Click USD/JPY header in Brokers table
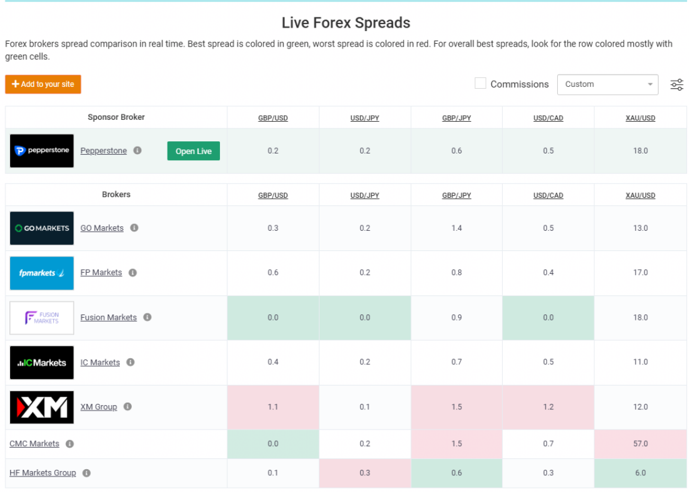Viewport: 689px width, 492px height. (x=365, y=196)
